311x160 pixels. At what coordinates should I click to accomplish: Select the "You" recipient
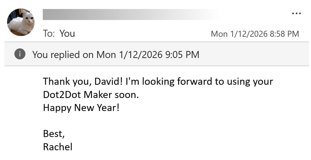click(67, 33)
